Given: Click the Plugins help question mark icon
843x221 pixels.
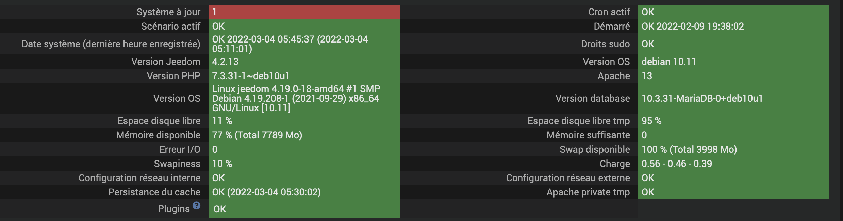Looking at the screenshot, I should tap(196, 205).
